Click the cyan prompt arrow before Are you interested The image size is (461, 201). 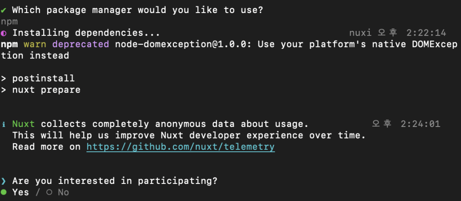(x=4, y=181)
